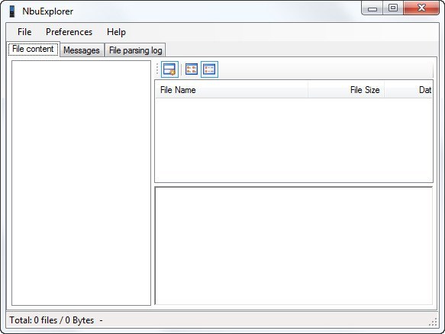445x334 pixels.
Task: Open the File menu
Action: point(24,32)
